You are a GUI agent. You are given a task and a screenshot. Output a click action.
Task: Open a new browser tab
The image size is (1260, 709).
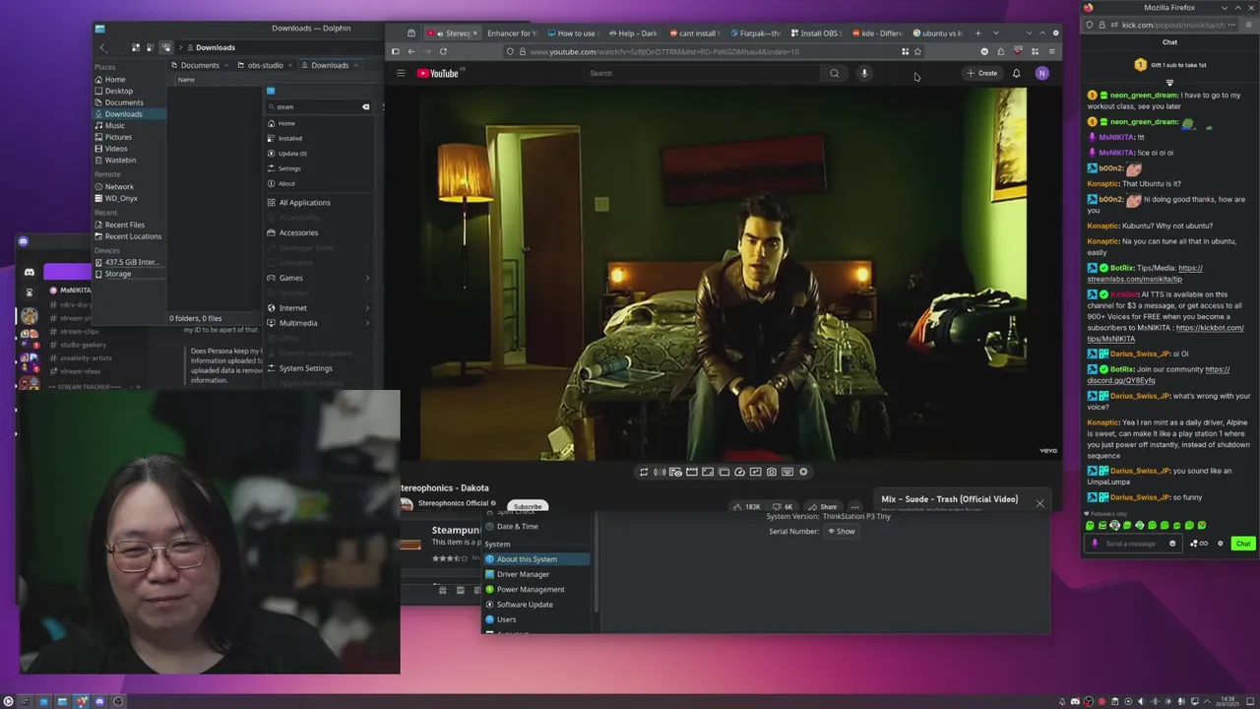coord(979,33)
